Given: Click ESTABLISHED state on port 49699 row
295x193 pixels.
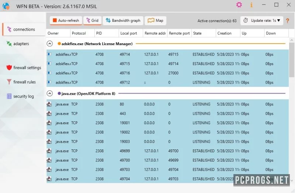Looking at the screenshot, I should coord(204,151).
